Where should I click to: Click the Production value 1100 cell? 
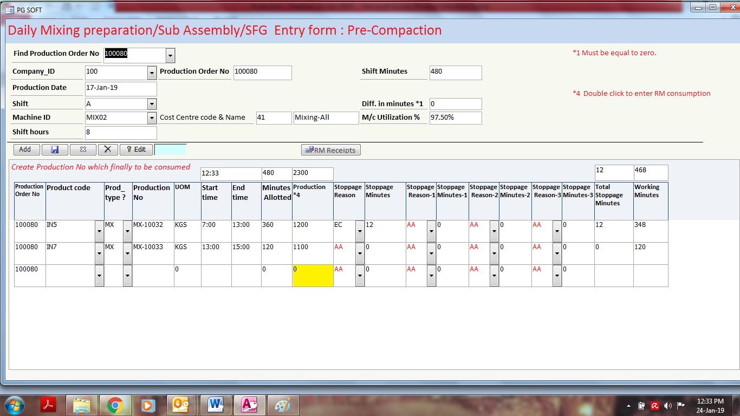pyautogui.click(x=313, y=253)
